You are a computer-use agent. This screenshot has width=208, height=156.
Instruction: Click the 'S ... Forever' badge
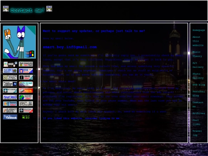[26, 111]
